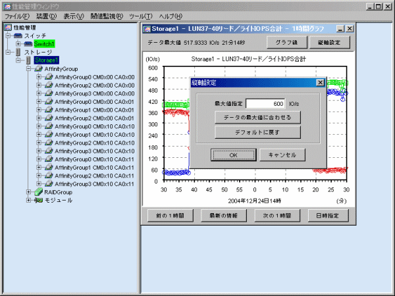The image size is (395, 296).
Task: Select the Switch1 label in tree
Action: tap(44, 44)
